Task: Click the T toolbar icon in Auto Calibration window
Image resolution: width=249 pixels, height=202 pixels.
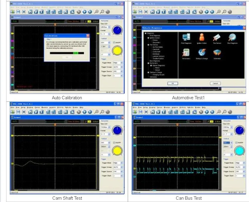Action: (x=41, y=12)
